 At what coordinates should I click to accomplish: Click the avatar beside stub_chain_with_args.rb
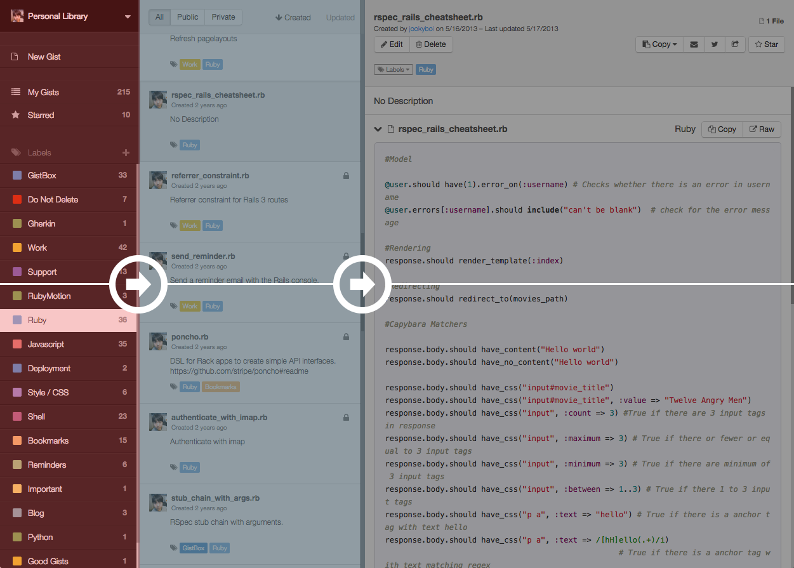158,503
